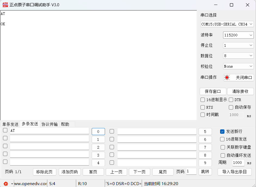Viewport: 256px width, 187px height.
Task: Click send button 0
Action: click(98, 132)
